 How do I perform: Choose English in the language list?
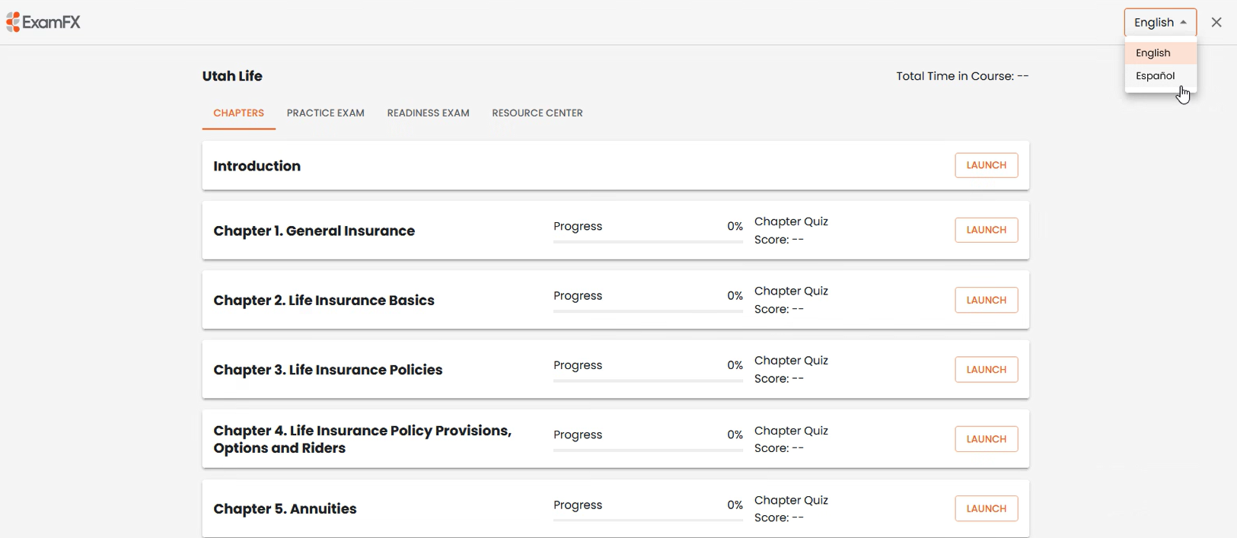(1153, 53)
